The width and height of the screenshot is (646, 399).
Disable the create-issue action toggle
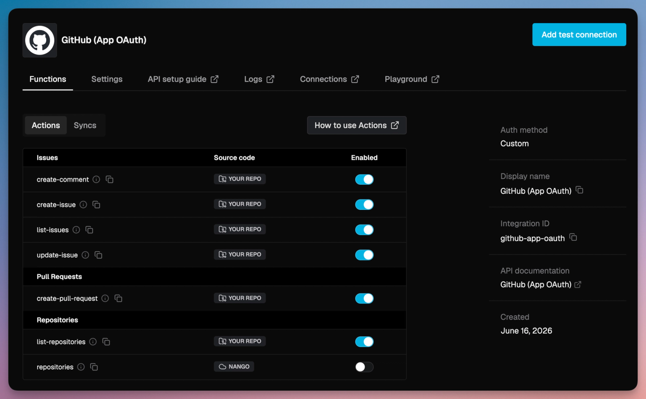[x=364, y=204]
